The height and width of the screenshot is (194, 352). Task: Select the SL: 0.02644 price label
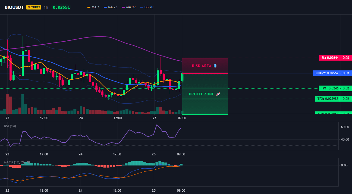pyautogui.click(x=329, y=58)
